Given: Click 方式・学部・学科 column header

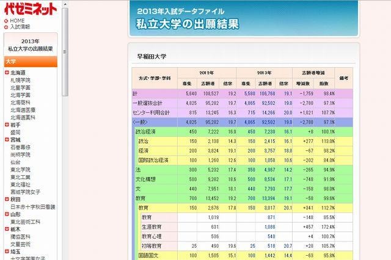Looking at the screenshot, I should [155, 78].
